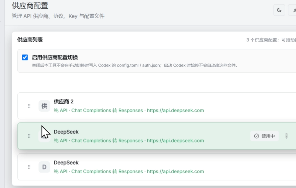Click the drag handle on the 供应商 2 row
The width and height of the screenshot is (296, 188).
29,106
